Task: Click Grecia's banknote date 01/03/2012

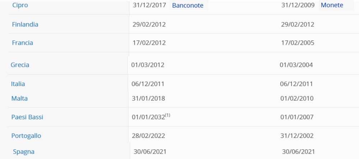Action: [x=148, y=65]
